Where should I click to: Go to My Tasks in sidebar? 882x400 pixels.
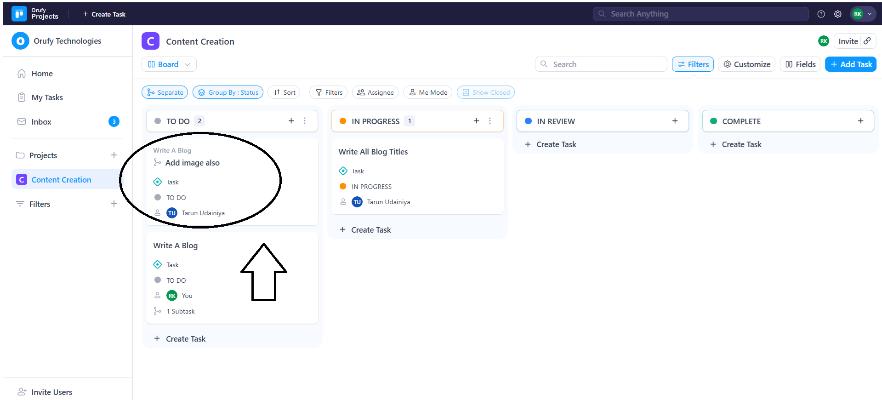pyautogui.click(x=47, y=97)
